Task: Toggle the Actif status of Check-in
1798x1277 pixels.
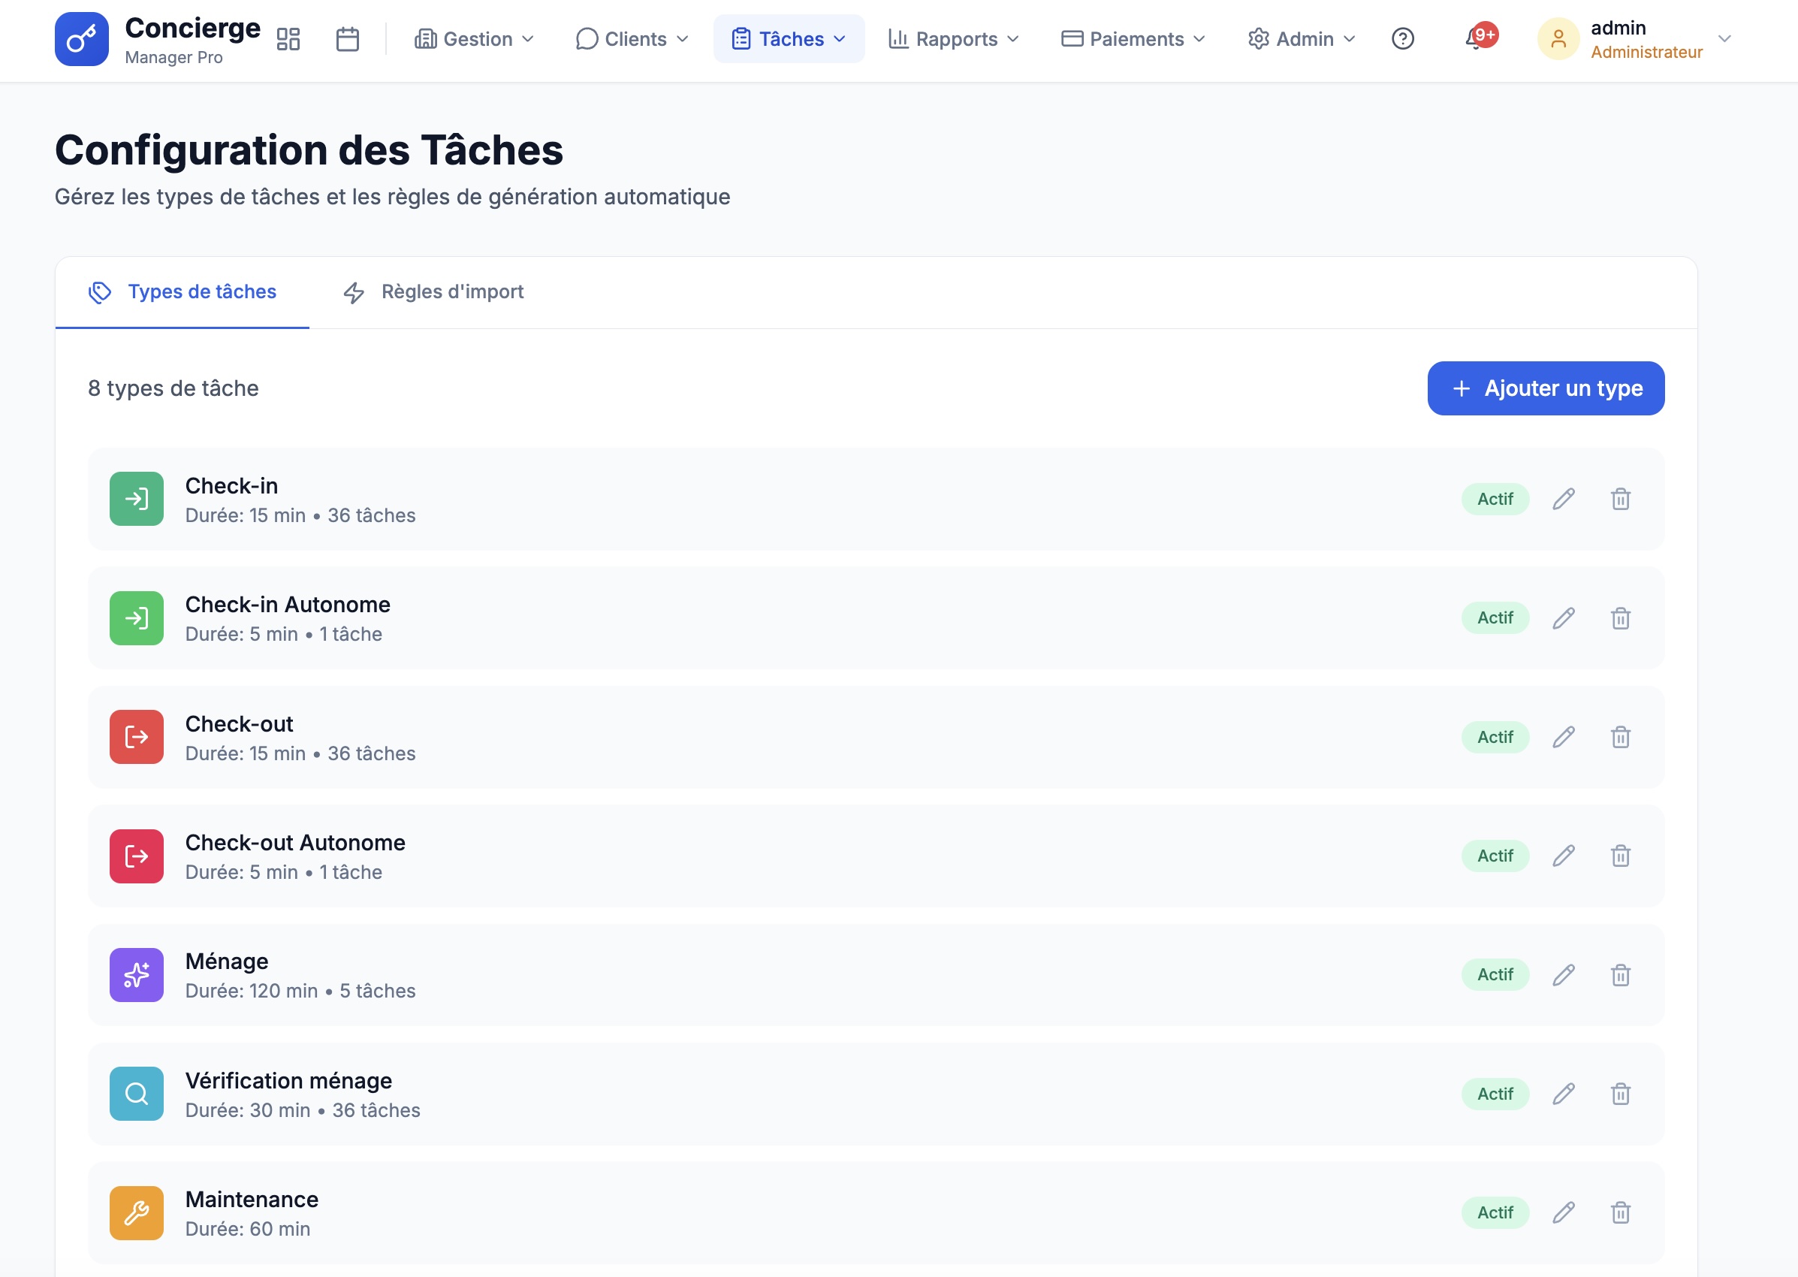Action: pyautogui.click(x=1495, y=499)
